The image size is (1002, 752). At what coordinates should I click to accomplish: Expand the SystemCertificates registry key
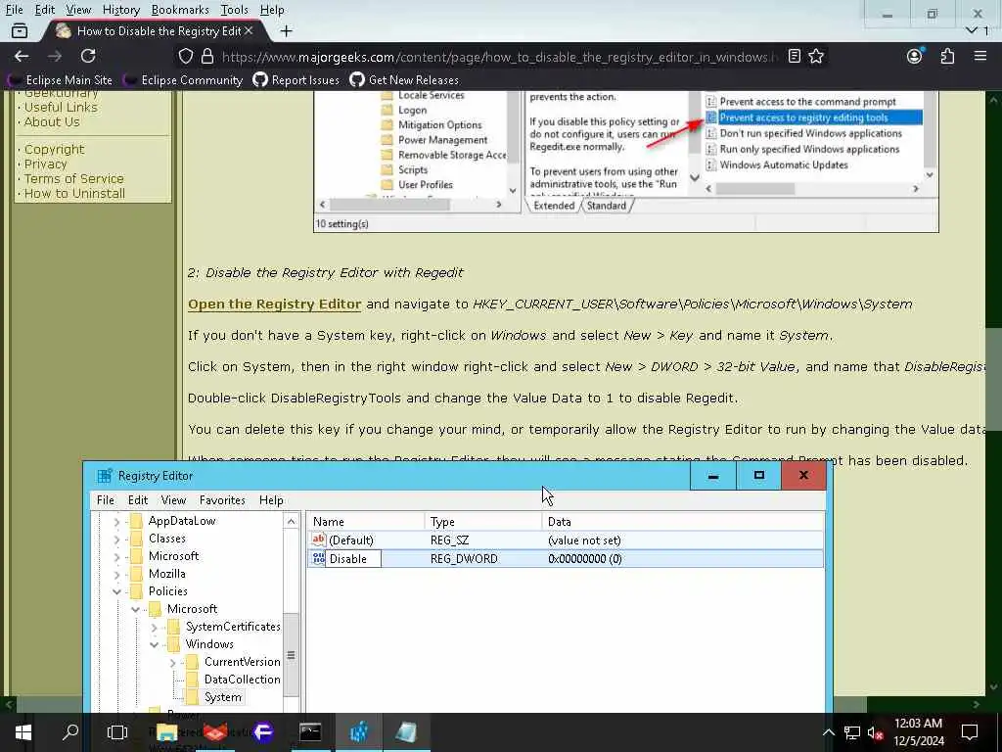154,628
